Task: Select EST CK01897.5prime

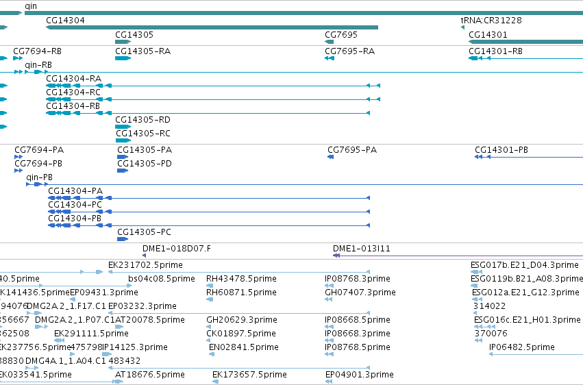Action: 241,334
